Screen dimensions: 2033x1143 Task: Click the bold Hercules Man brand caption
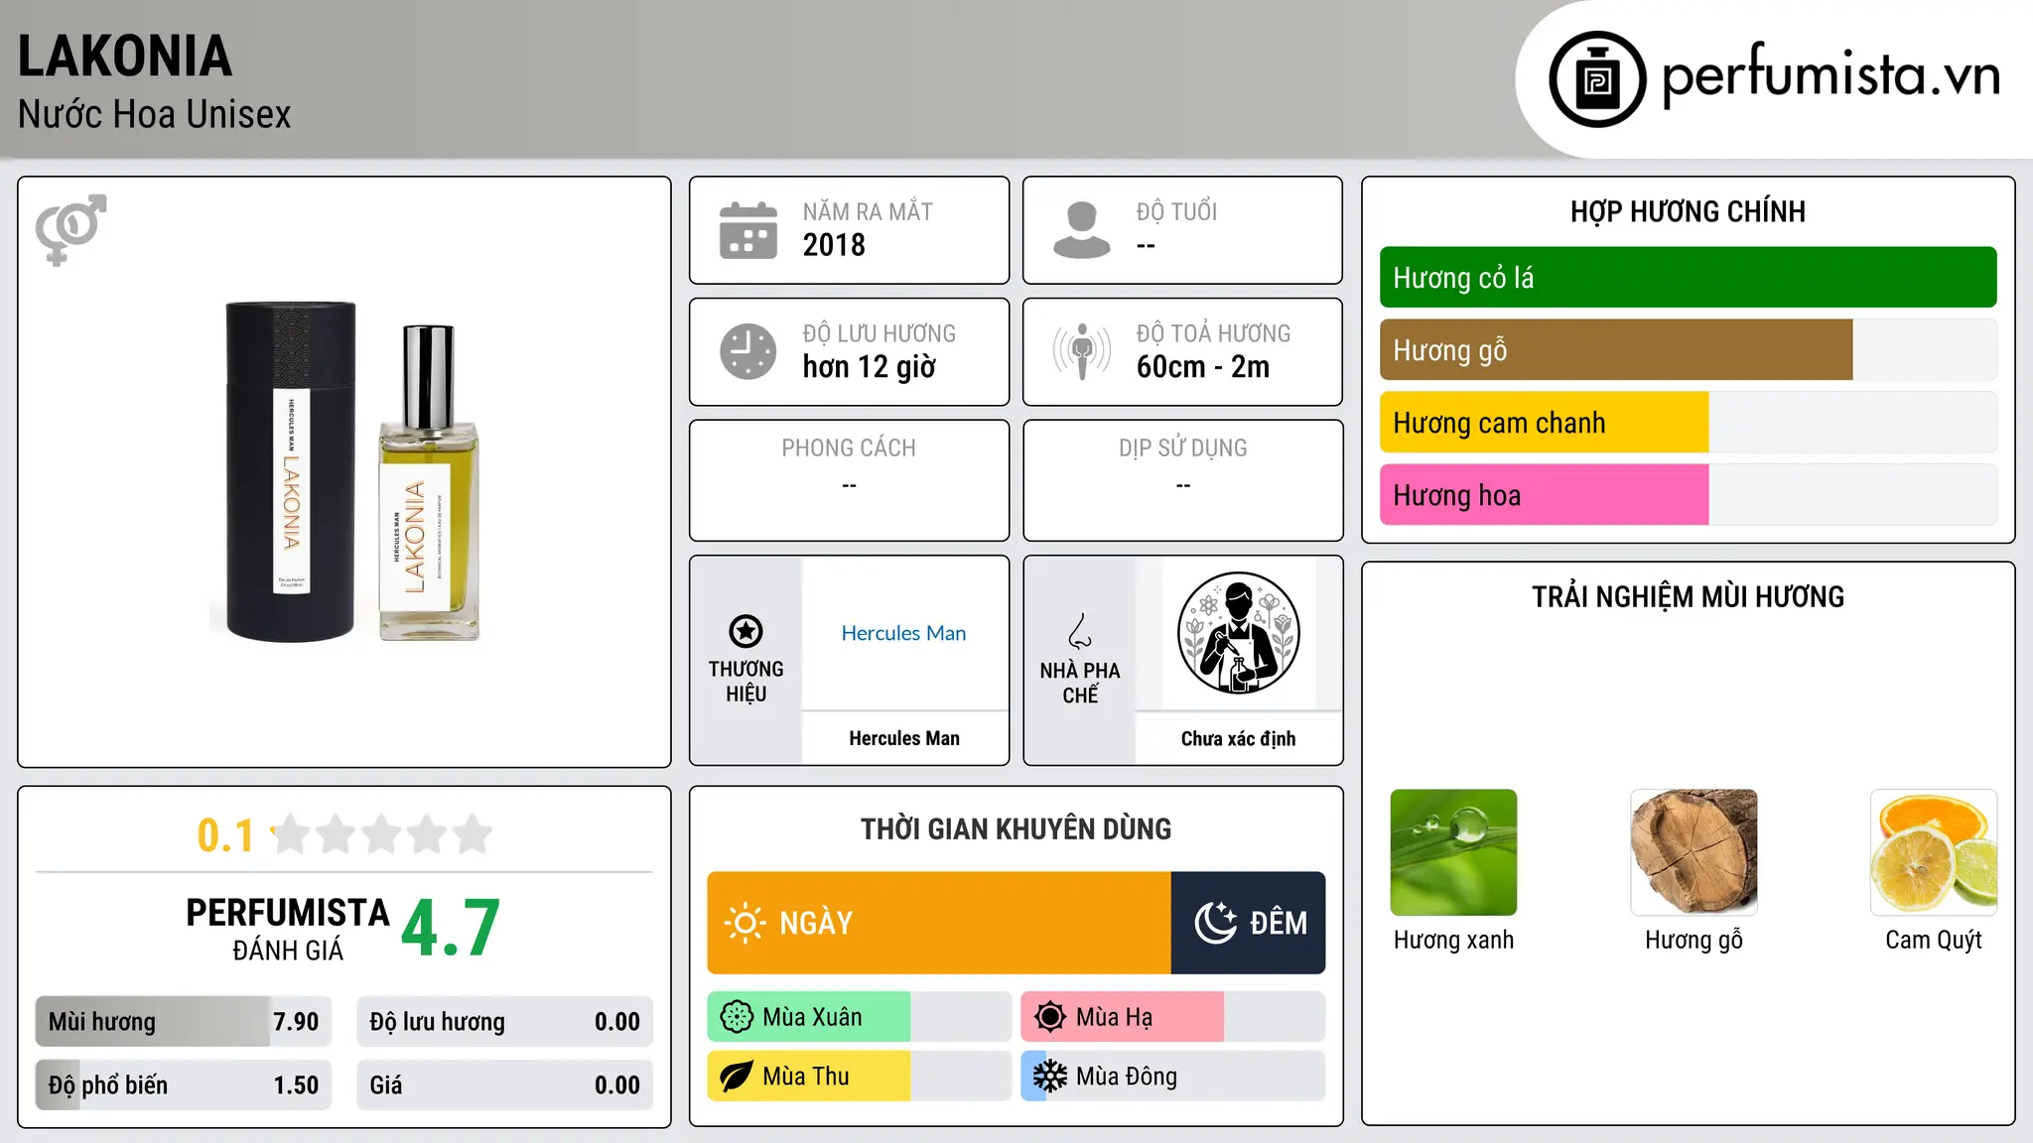pos(904,738)
